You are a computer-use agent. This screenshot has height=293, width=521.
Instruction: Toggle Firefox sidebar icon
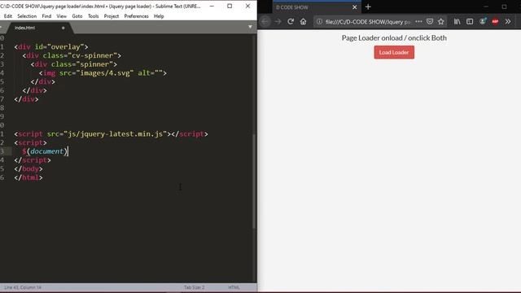click(470, 22)
